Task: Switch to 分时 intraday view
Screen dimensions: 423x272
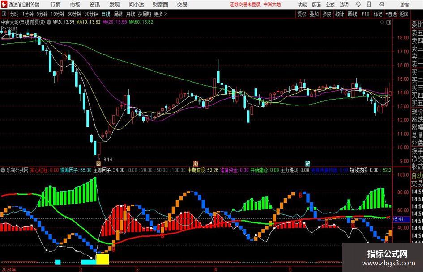Action: point(15,14)
